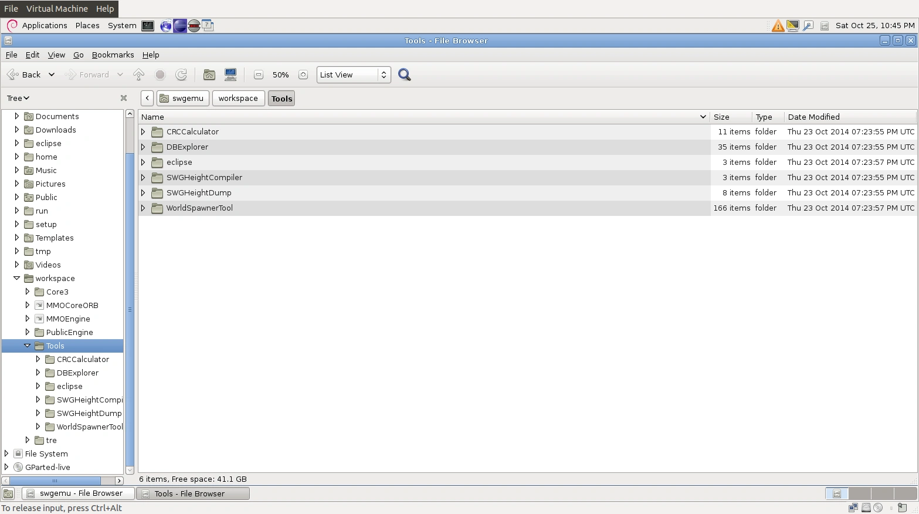Open the File menu of File Browser

coord(11,55)
